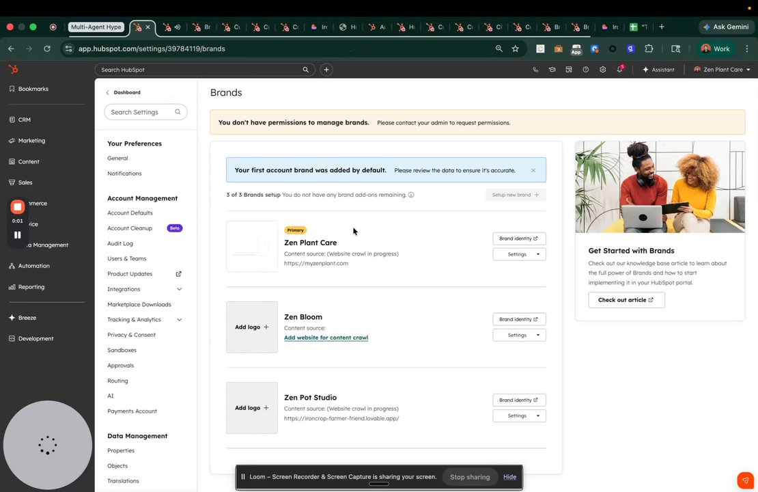Image resolution: width=758 pixels, height=492 pixels.
Task: Open the Marketplace storefront icon
Action: click(x=569, y=70)
